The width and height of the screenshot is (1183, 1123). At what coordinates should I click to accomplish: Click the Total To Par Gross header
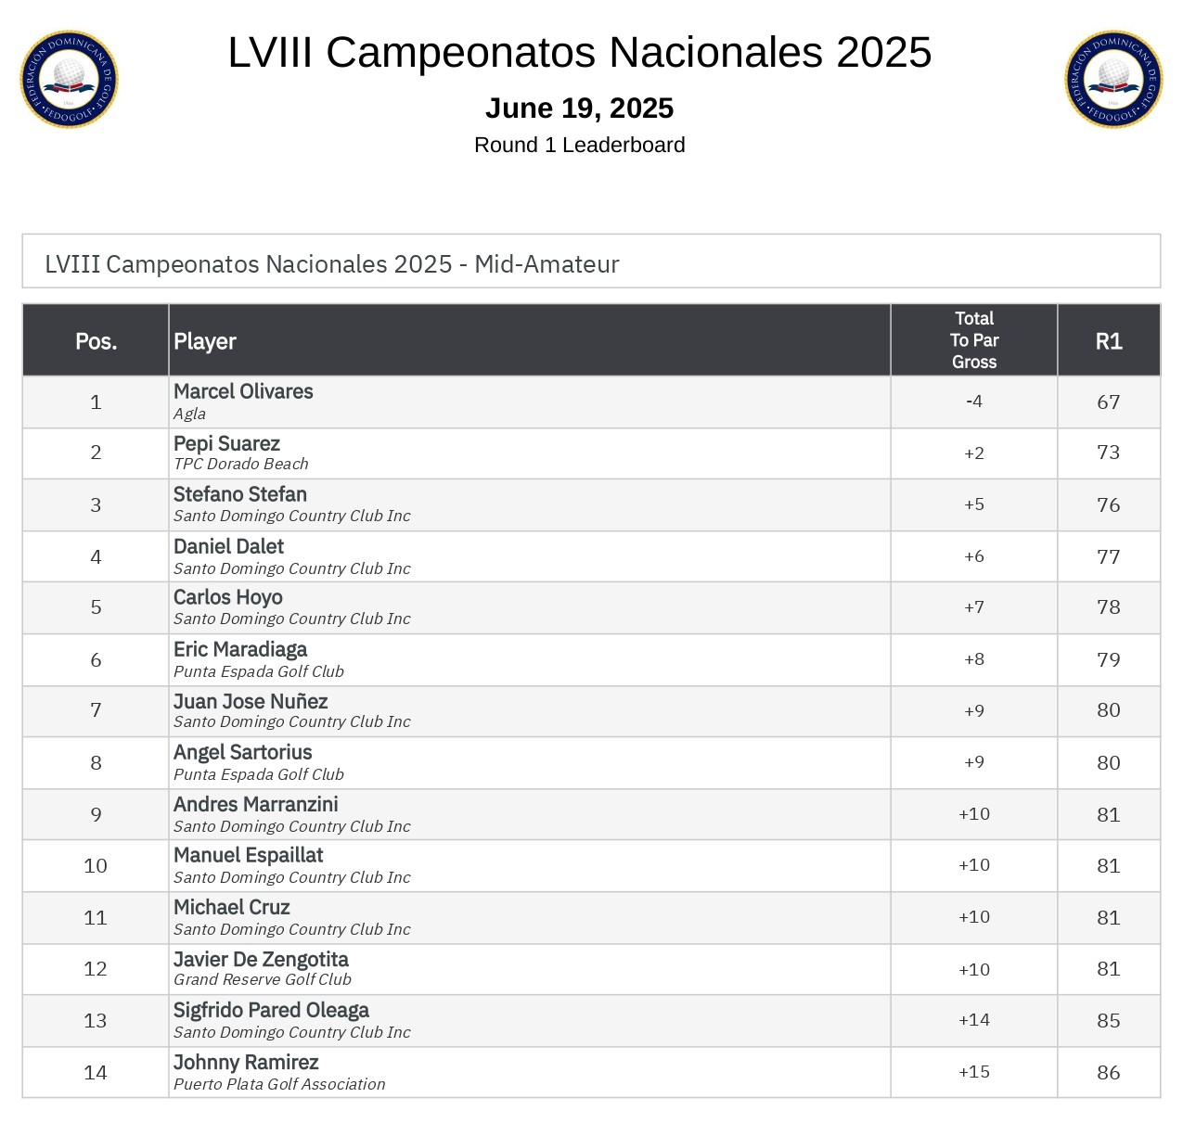point(973,340)
